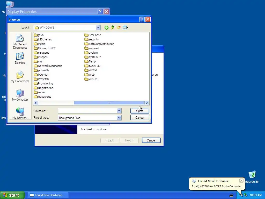
Task: Click the keyboard icon in taskbar
Action: coord(232,195)
